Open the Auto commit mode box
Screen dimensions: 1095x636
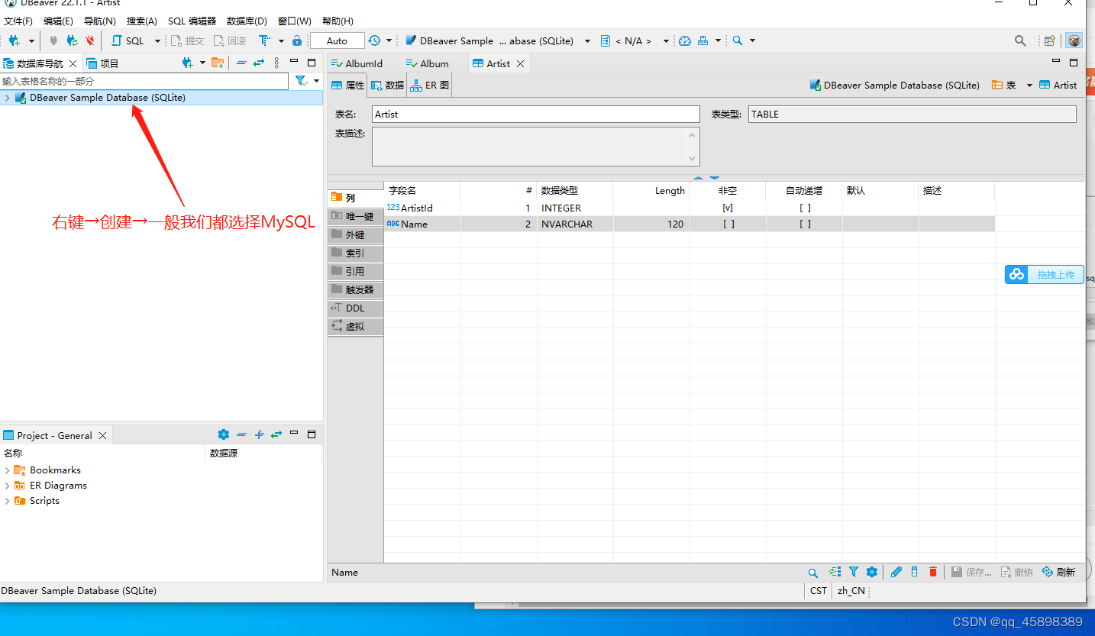[337, 40]
